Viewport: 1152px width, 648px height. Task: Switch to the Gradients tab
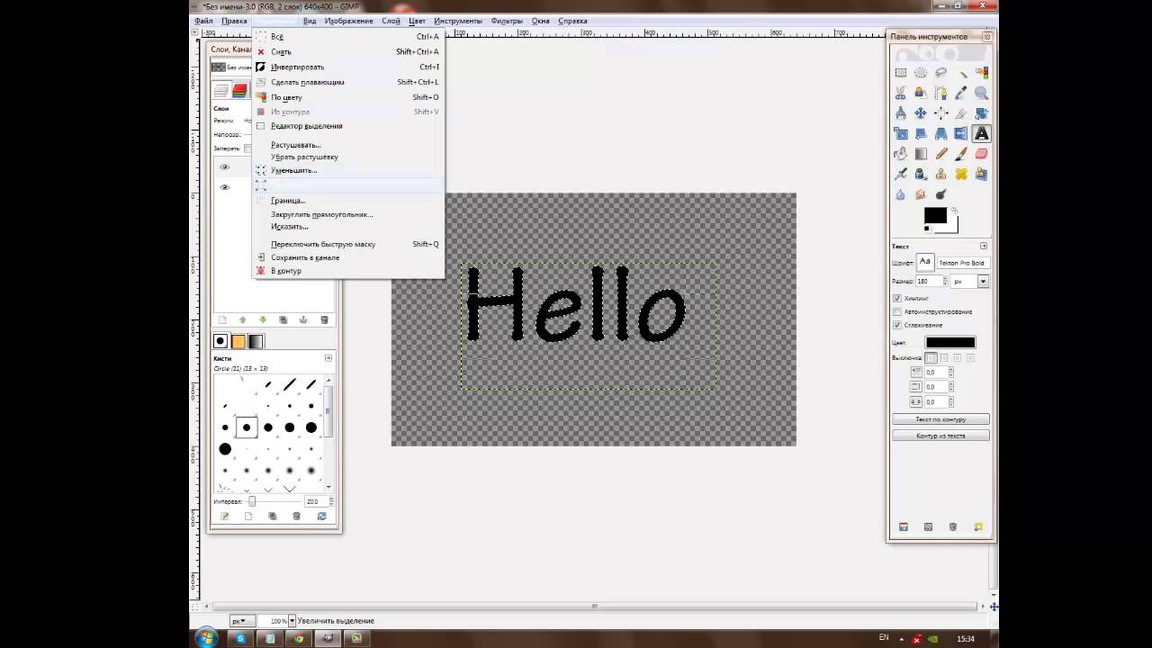pos(256,341)
